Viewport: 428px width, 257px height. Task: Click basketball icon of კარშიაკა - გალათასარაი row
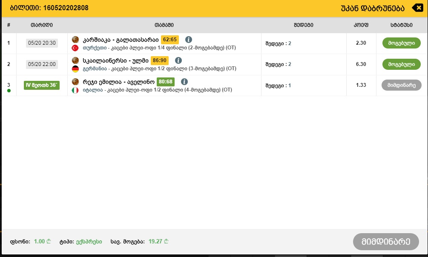coord(75,40)
